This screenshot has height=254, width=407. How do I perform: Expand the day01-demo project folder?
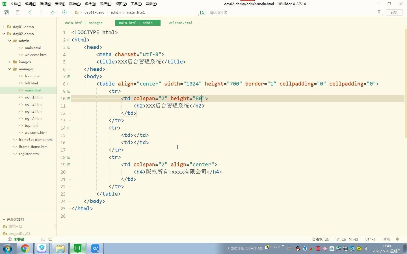(4, 27)
